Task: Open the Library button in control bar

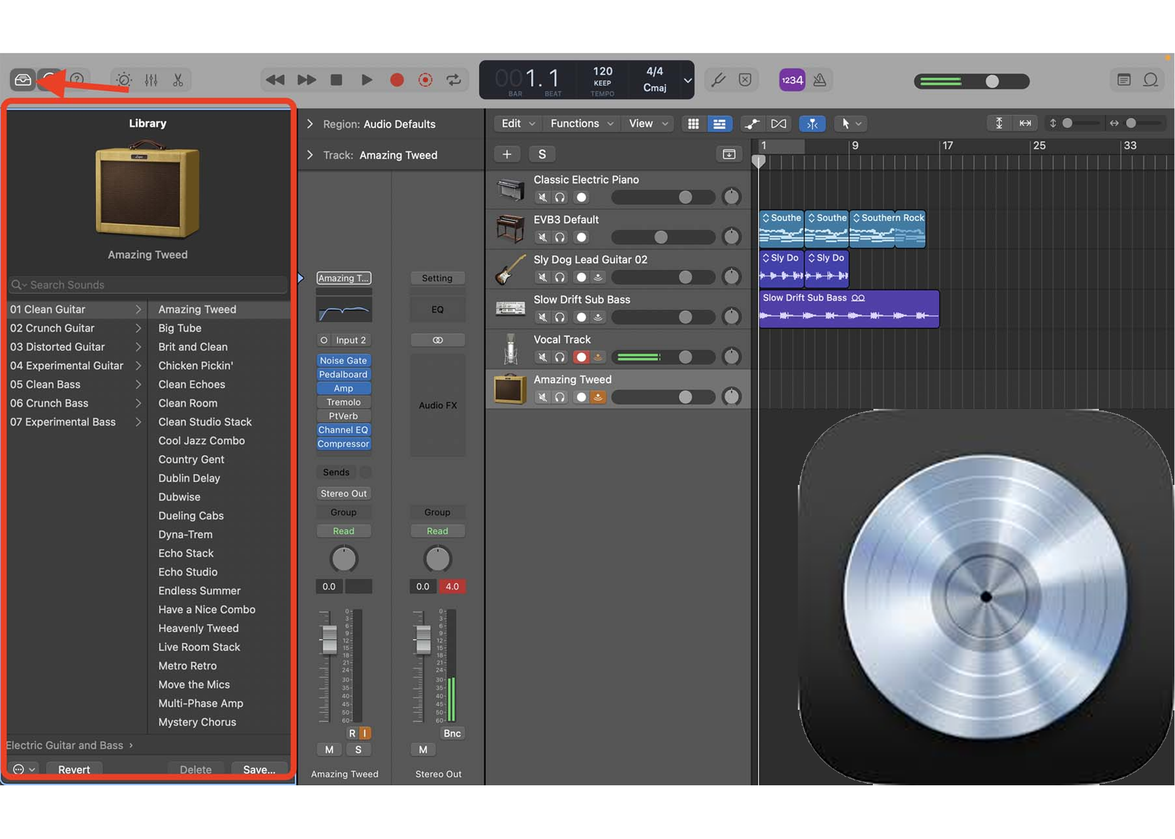Action: [x=23, y=80]
